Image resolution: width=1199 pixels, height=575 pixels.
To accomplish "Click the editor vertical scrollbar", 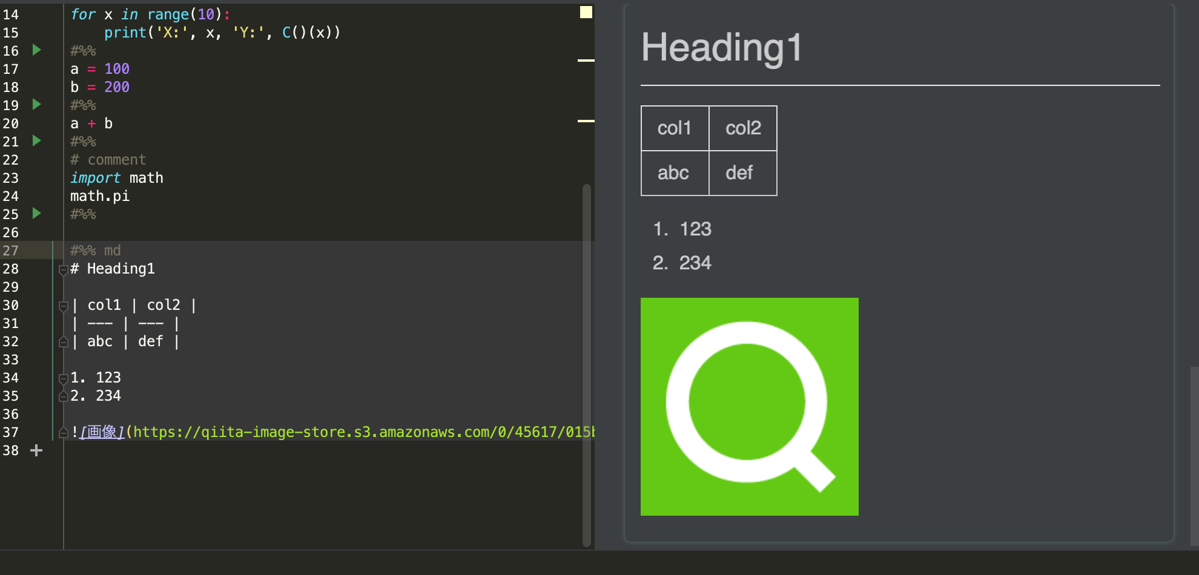I will pos(586,366).
